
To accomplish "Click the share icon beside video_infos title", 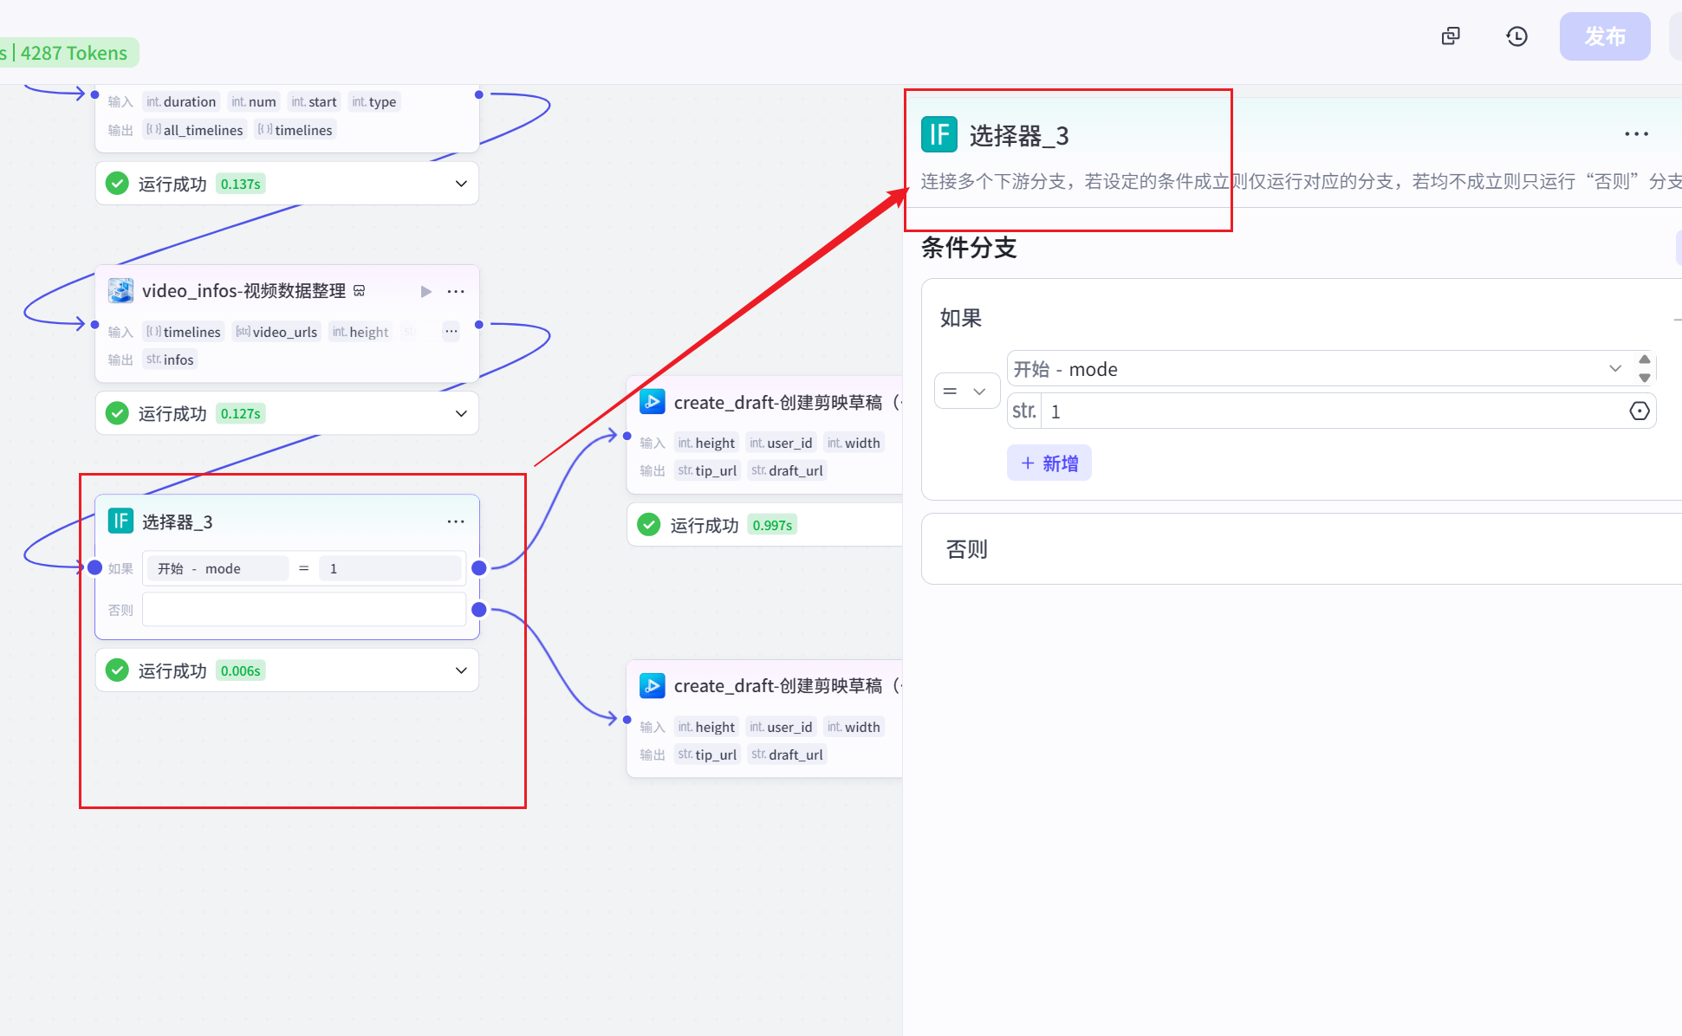I will click(x=360, y=291).
